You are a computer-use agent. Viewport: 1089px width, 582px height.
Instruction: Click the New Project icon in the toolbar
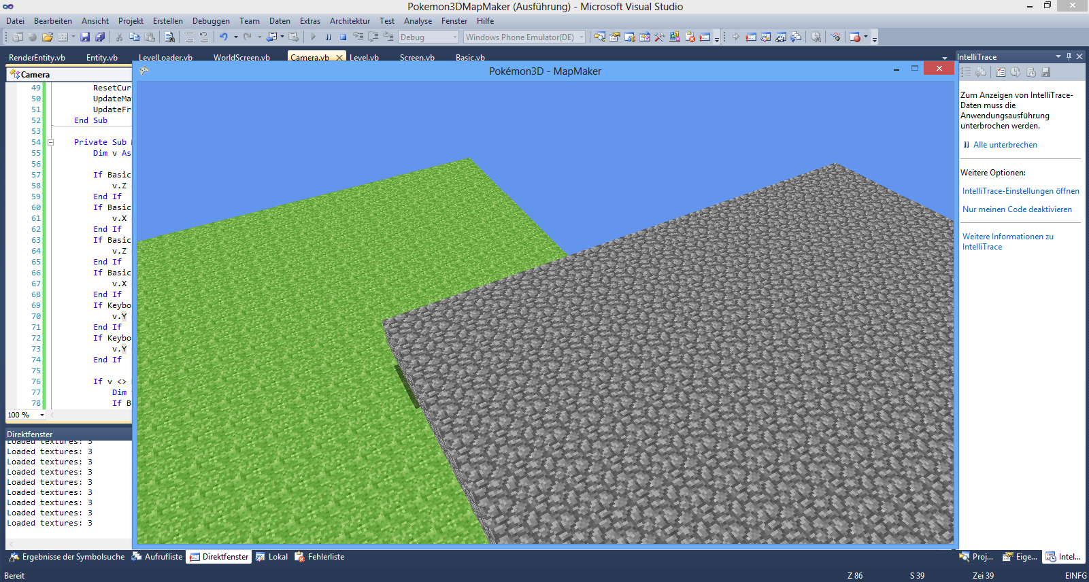[x=17, y=37]
